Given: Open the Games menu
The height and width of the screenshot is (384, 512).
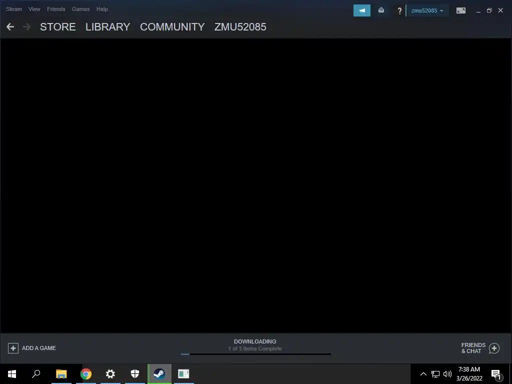Looking at the screenshot, I should (80, 9).
